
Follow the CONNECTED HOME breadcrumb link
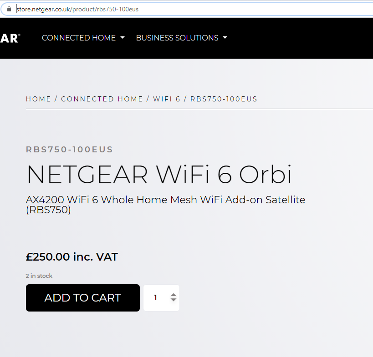point(102,99)
